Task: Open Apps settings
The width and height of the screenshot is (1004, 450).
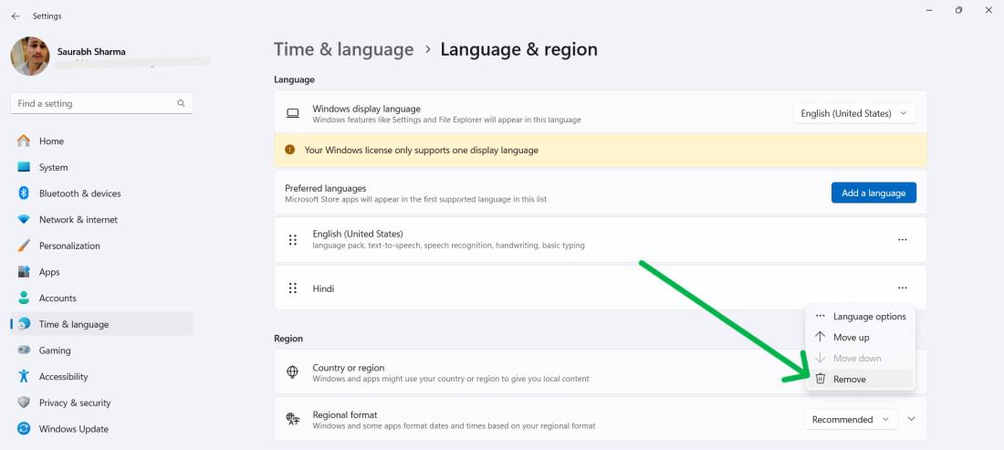Action: pyautogui.click(x=102, y=272)
